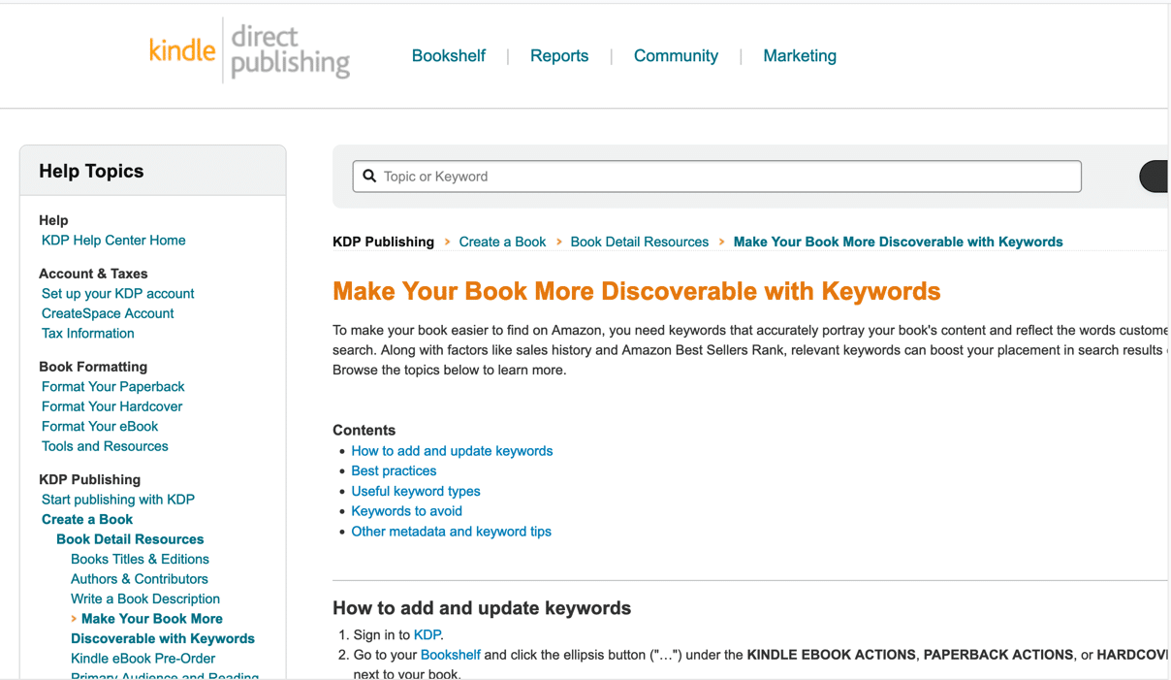1171x680 pixels.
Task: Click the magnifier icon in search box
Action: pyautogui.click(x=369, y=177)
